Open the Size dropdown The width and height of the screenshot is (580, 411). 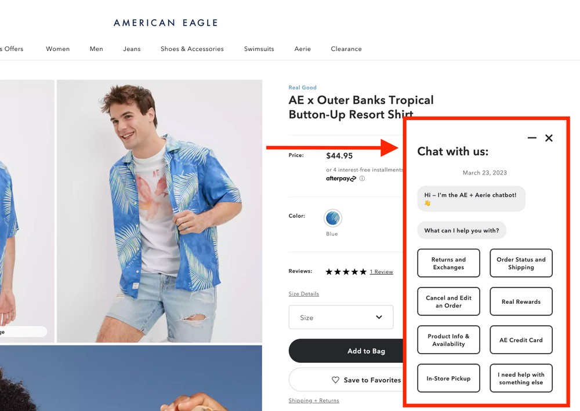click(340, 317)
